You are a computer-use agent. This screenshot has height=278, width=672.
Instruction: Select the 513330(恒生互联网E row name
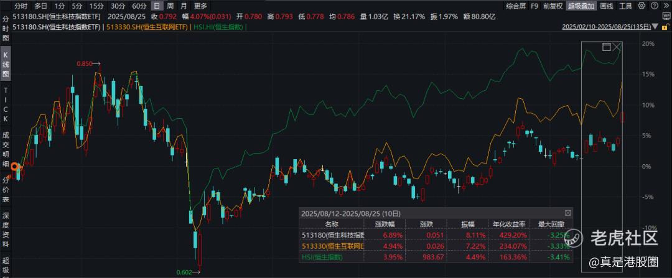[x=333, y=246]
